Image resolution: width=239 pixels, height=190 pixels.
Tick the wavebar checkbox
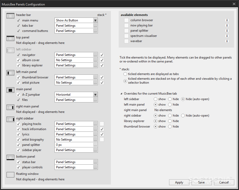[126, 41]
